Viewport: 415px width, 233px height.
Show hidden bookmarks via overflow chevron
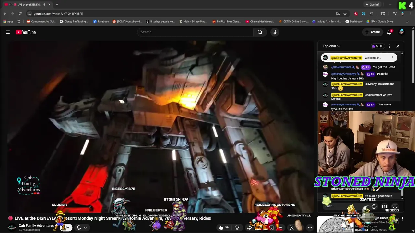(407, 22)
